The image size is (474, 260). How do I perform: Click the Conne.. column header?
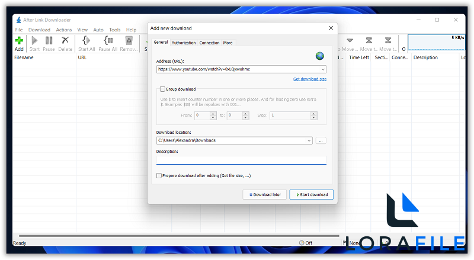click(400, 57)
